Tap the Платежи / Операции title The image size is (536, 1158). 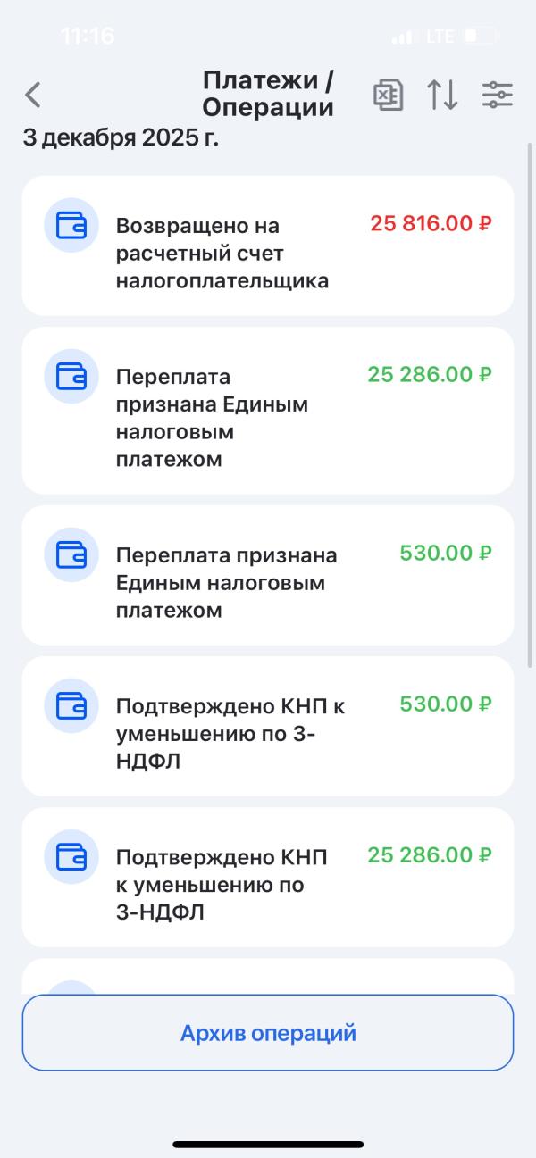pos(268,94)
